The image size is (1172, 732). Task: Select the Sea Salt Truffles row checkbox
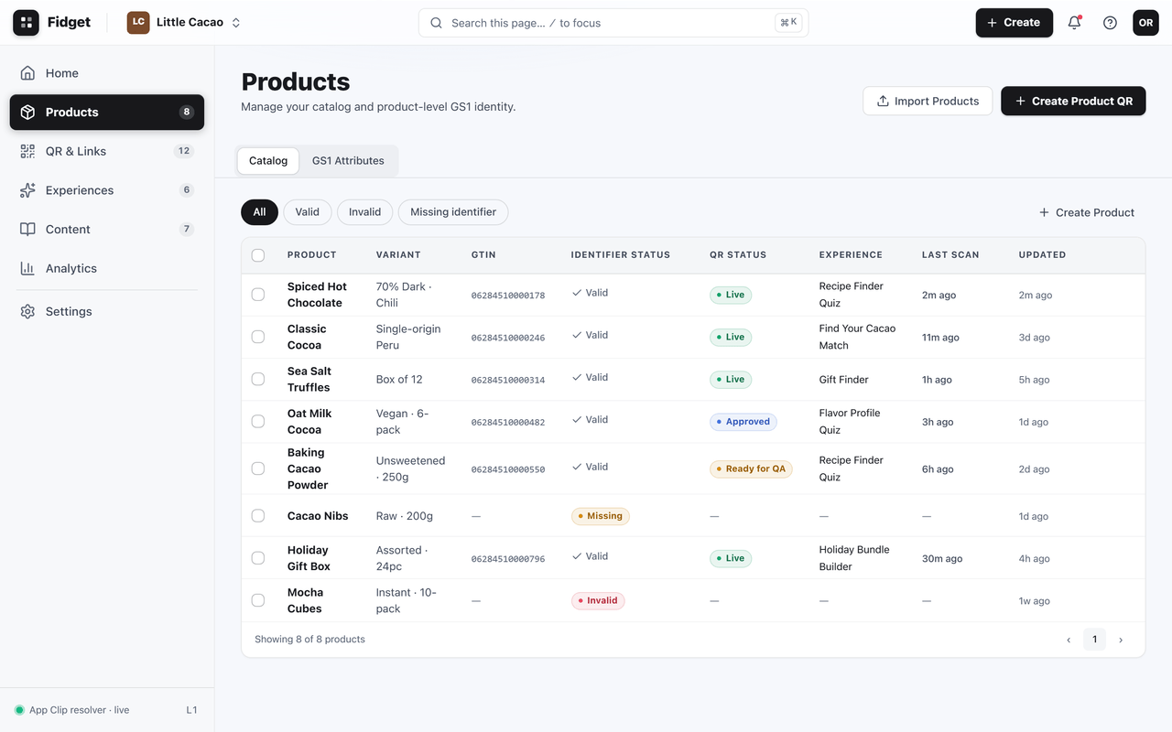258,379
